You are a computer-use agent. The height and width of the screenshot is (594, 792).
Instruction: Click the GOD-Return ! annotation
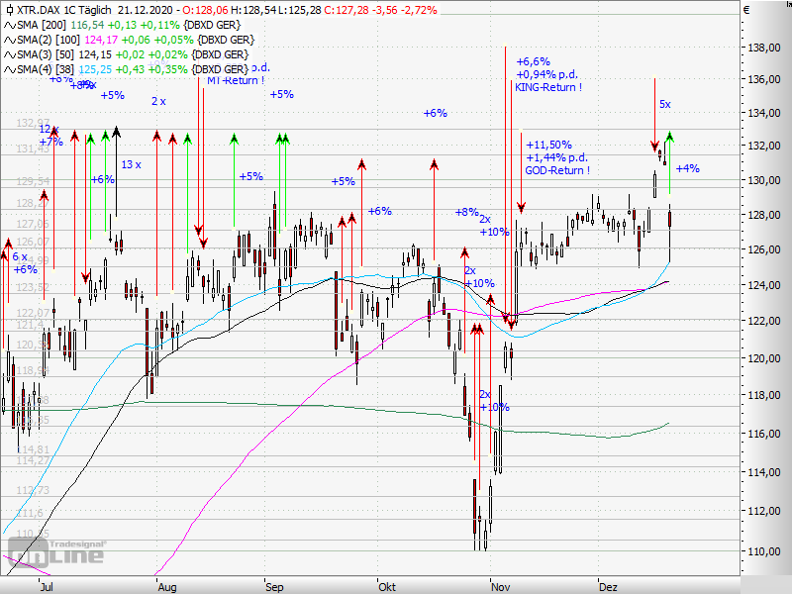coord(557,170)
